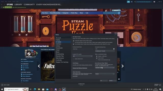This screenshot has width=163, height=91.
Task: Click the help question mark icon
Action: 135,2
